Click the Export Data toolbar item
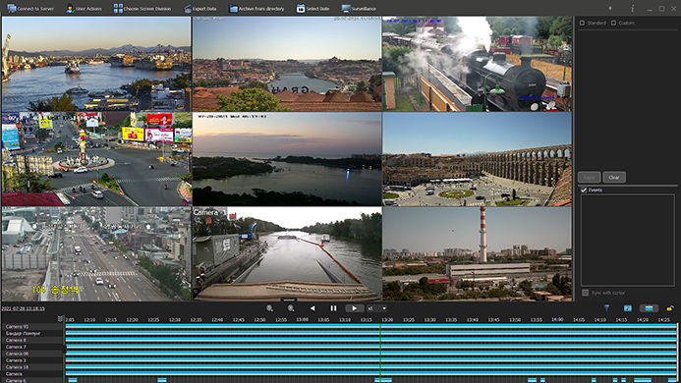Image resolution: width=681 pixels, height=383 pixels. (199, 8)
